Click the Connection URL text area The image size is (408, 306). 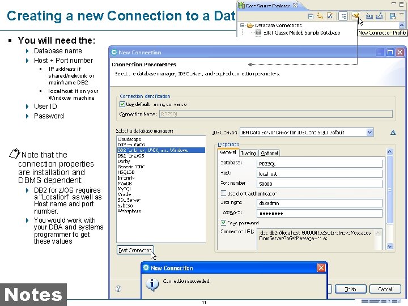click(316, 239)
